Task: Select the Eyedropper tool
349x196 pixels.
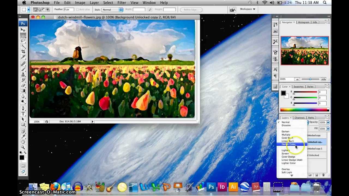Action: 23,136
